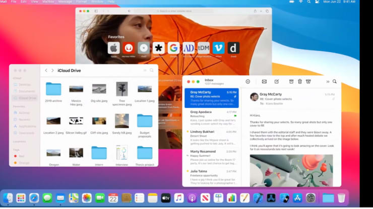Click Finder back navigation arrow

(46, 70)
